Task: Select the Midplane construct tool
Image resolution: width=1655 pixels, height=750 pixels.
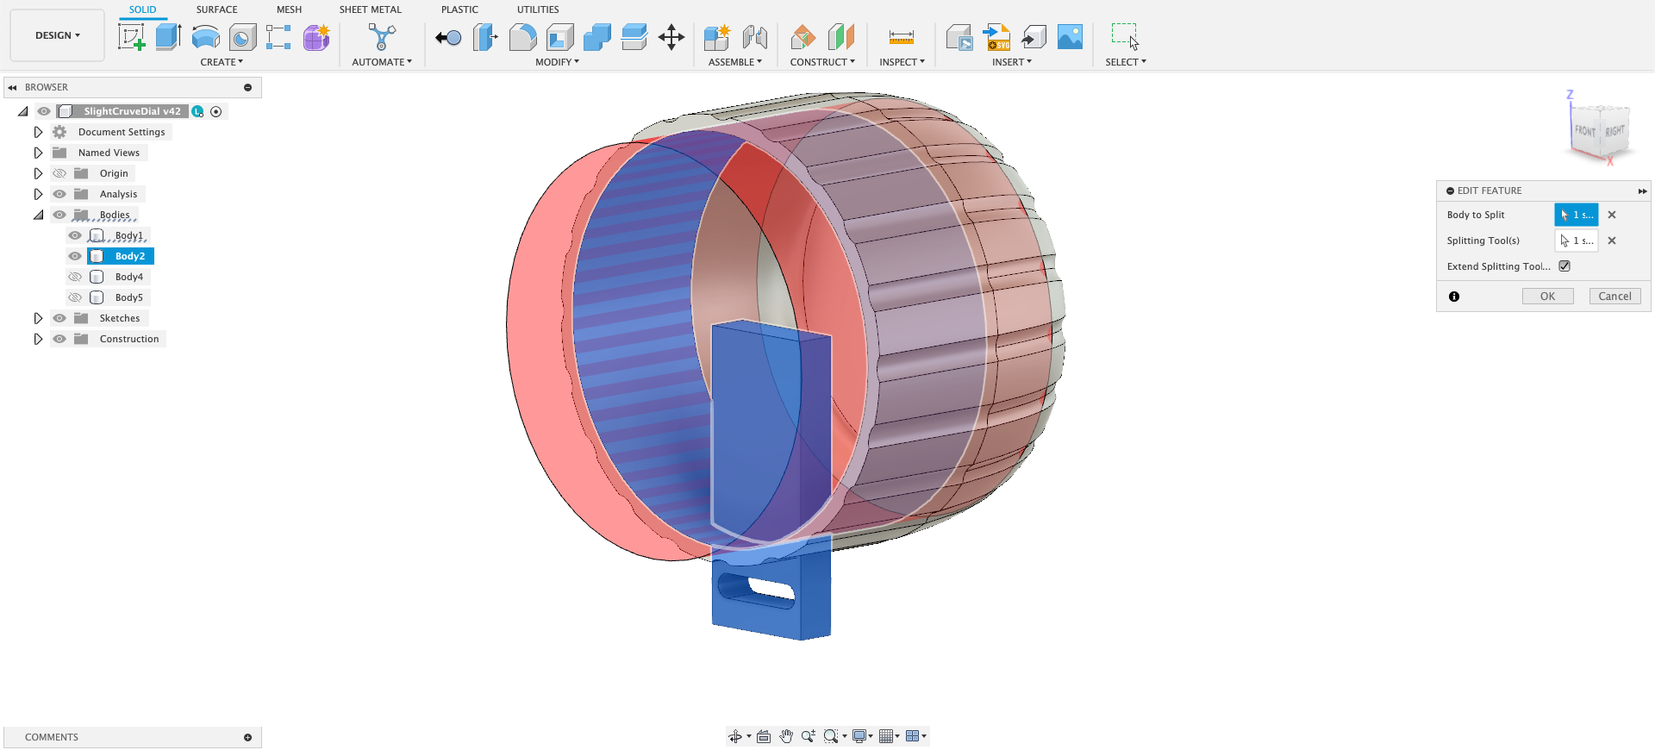Action: pyautogui.click(x=840, y=37)
